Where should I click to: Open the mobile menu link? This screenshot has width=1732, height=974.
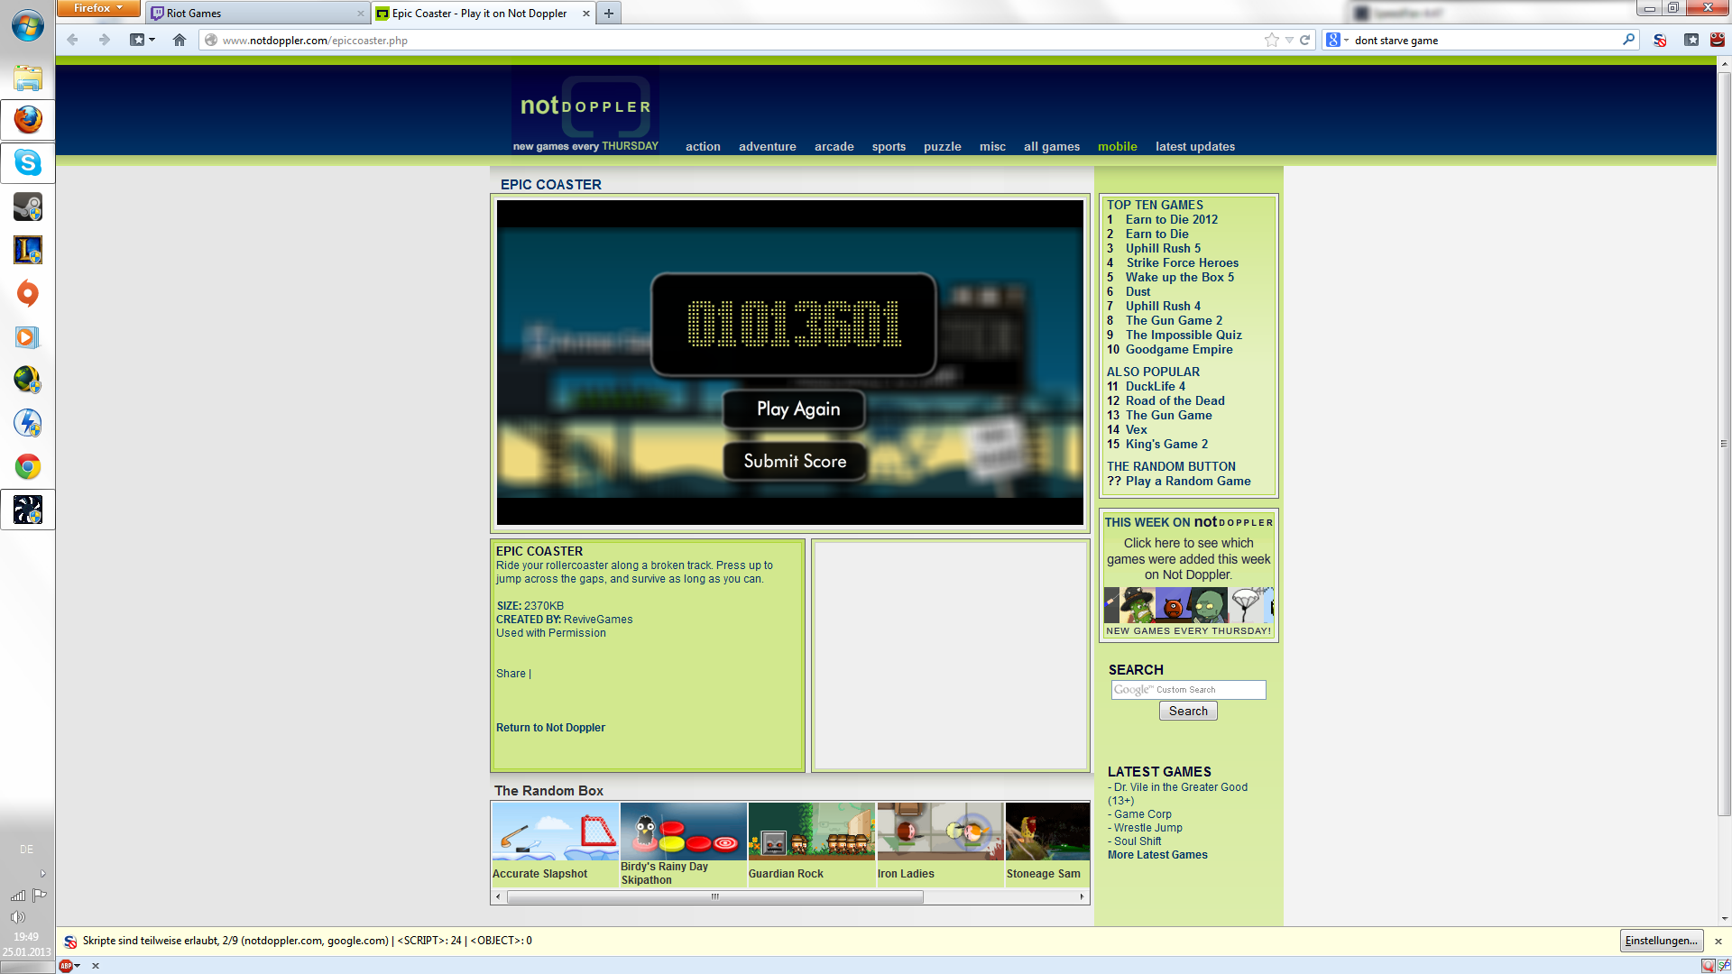point(1118,146)
